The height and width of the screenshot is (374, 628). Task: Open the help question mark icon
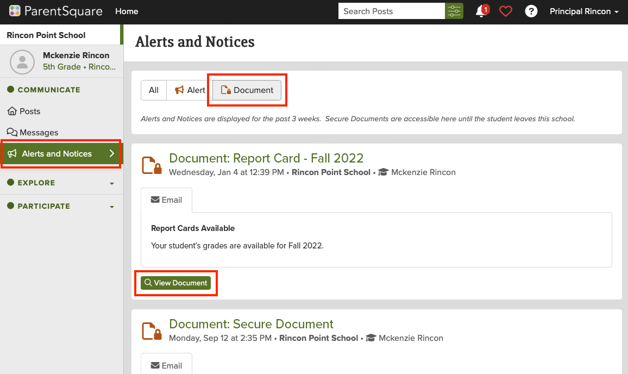click(x=531, y=11)
